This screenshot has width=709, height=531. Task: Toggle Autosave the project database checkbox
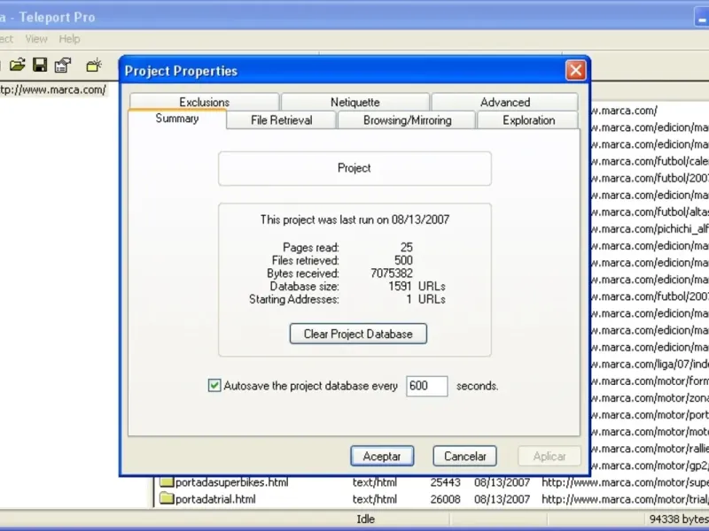coord(214,386)
